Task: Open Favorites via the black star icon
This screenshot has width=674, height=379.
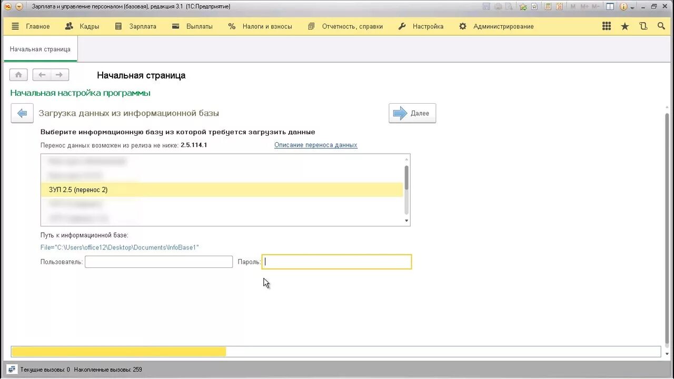Action: pyautogui.click(x=625, y=26)
